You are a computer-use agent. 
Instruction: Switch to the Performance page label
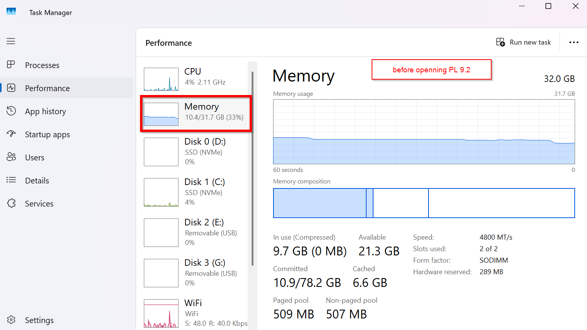47,88
